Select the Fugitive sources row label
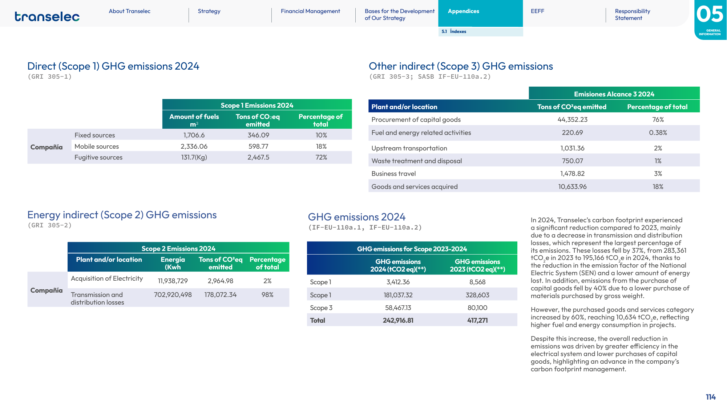The image size is (727, 409). tap(98, 157)
